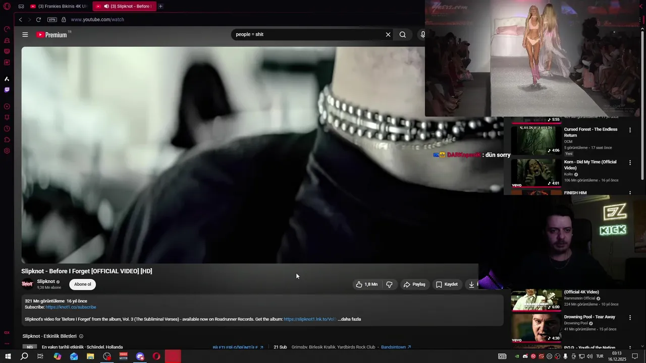
Task: Open the sidebar three-dots menu
Action: 7,343
